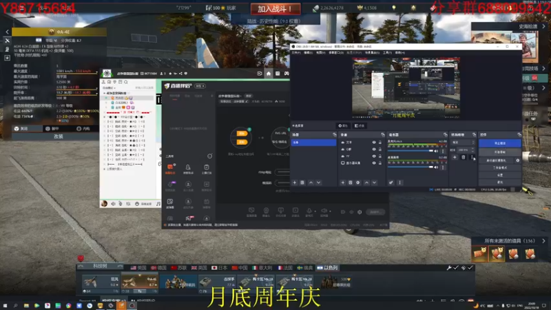Add a scene transition in OBS

point(455,157)
